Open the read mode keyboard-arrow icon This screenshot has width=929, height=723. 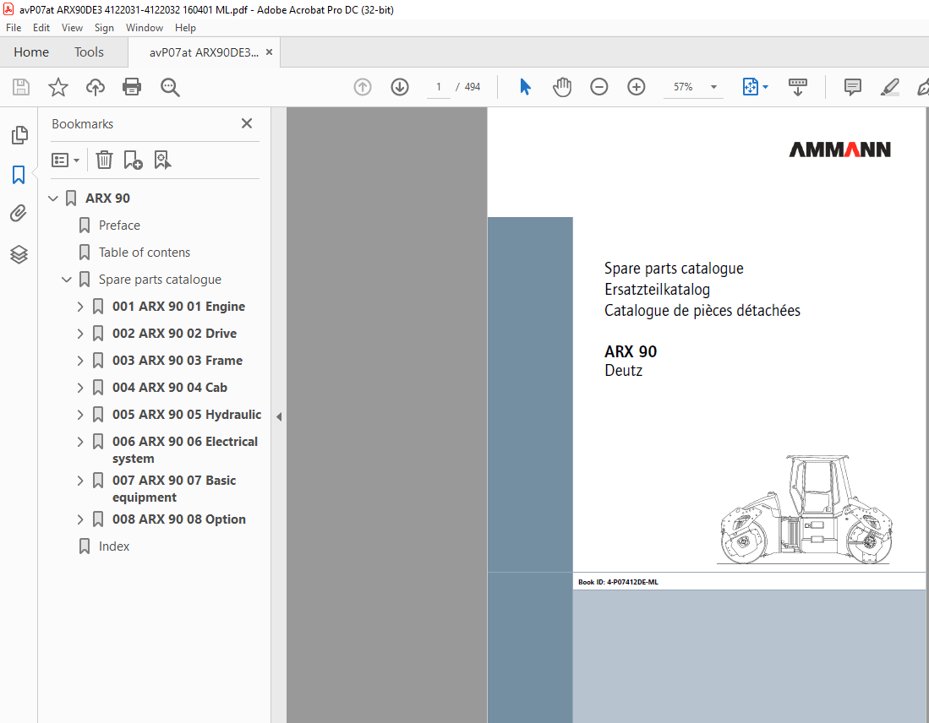797,87
